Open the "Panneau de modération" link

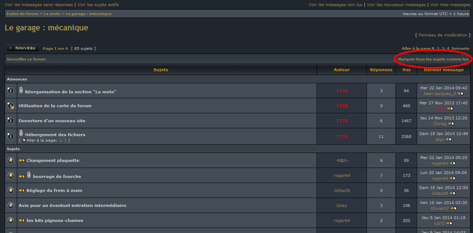click(x=443, y=35)
